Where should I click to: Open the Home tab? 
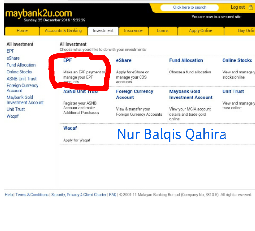click(22, 31)
